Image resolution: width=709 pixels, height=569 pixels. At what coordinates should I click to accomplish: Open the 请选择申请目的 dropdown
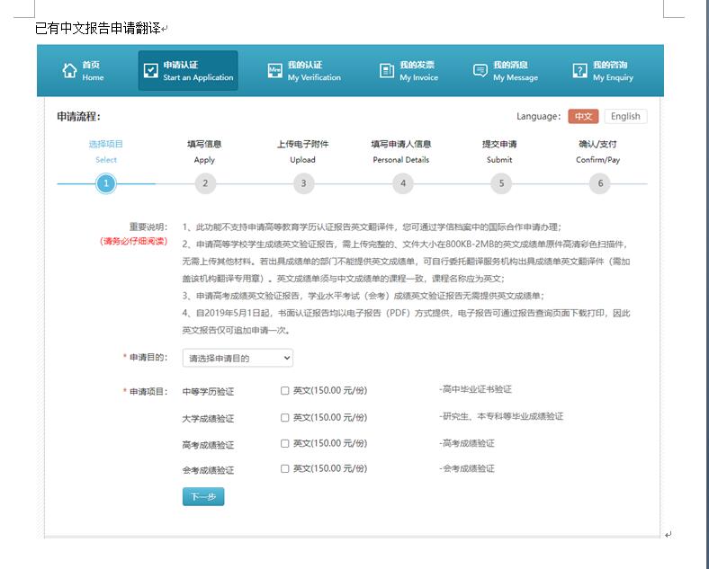tap(238, 358)
